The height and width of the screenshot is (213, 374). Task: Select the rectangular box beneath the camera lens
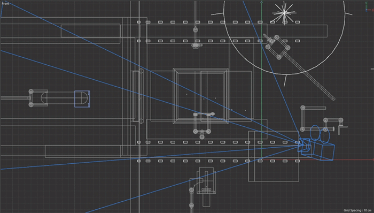[x=274, y=156]
